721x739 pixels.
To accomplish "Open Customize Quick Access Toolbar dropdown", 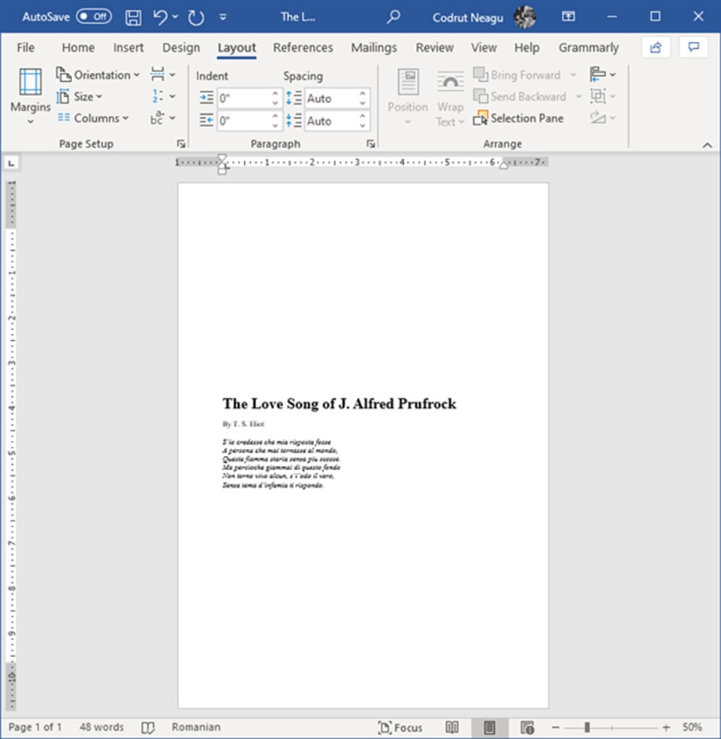I will (x=223, y=17).
